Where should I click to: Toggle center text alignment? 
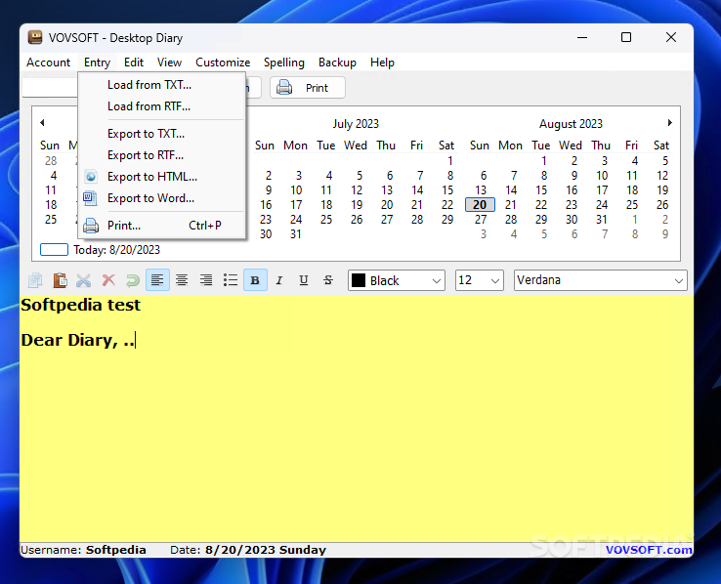point(182,280)
